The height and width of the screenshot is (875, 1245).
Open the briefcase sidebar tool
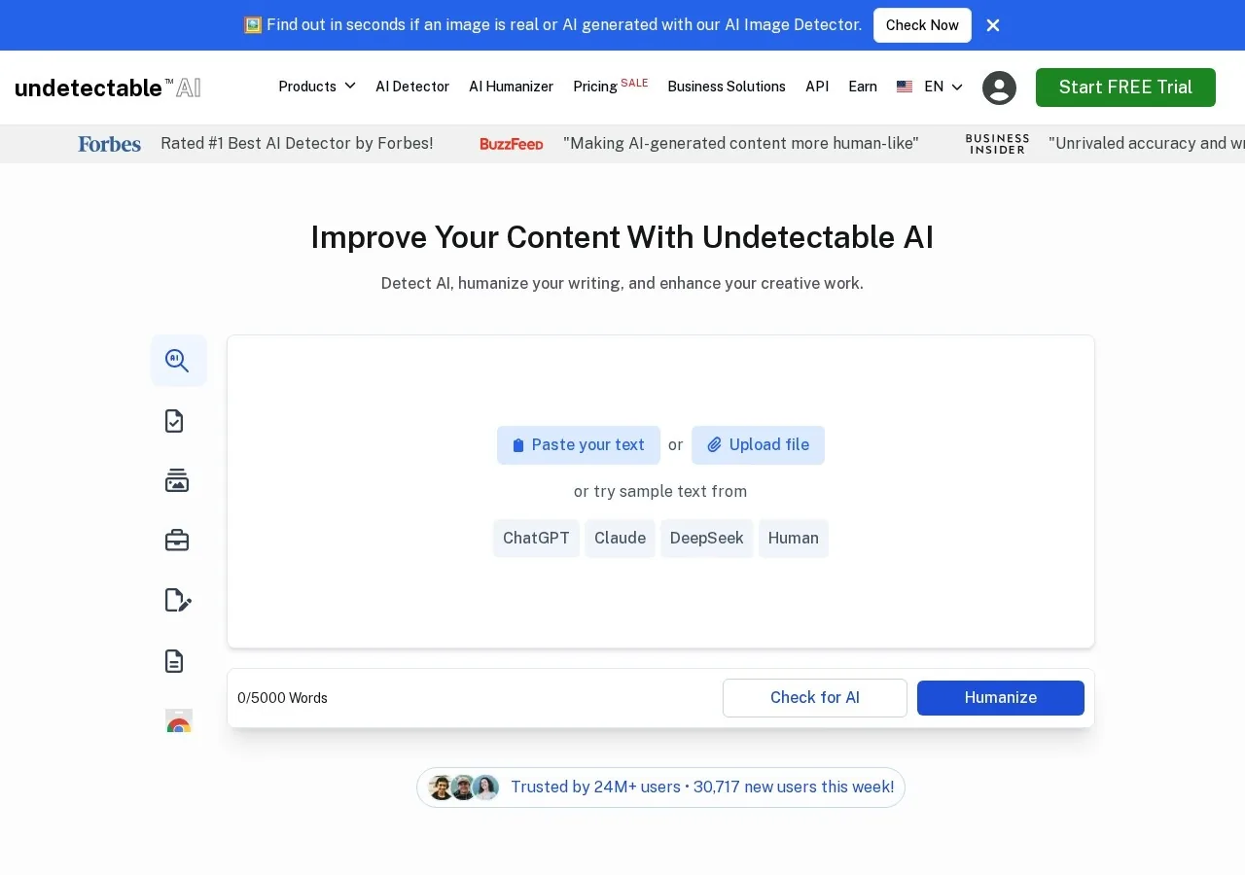pyautogui.click(x=177, y=541)
